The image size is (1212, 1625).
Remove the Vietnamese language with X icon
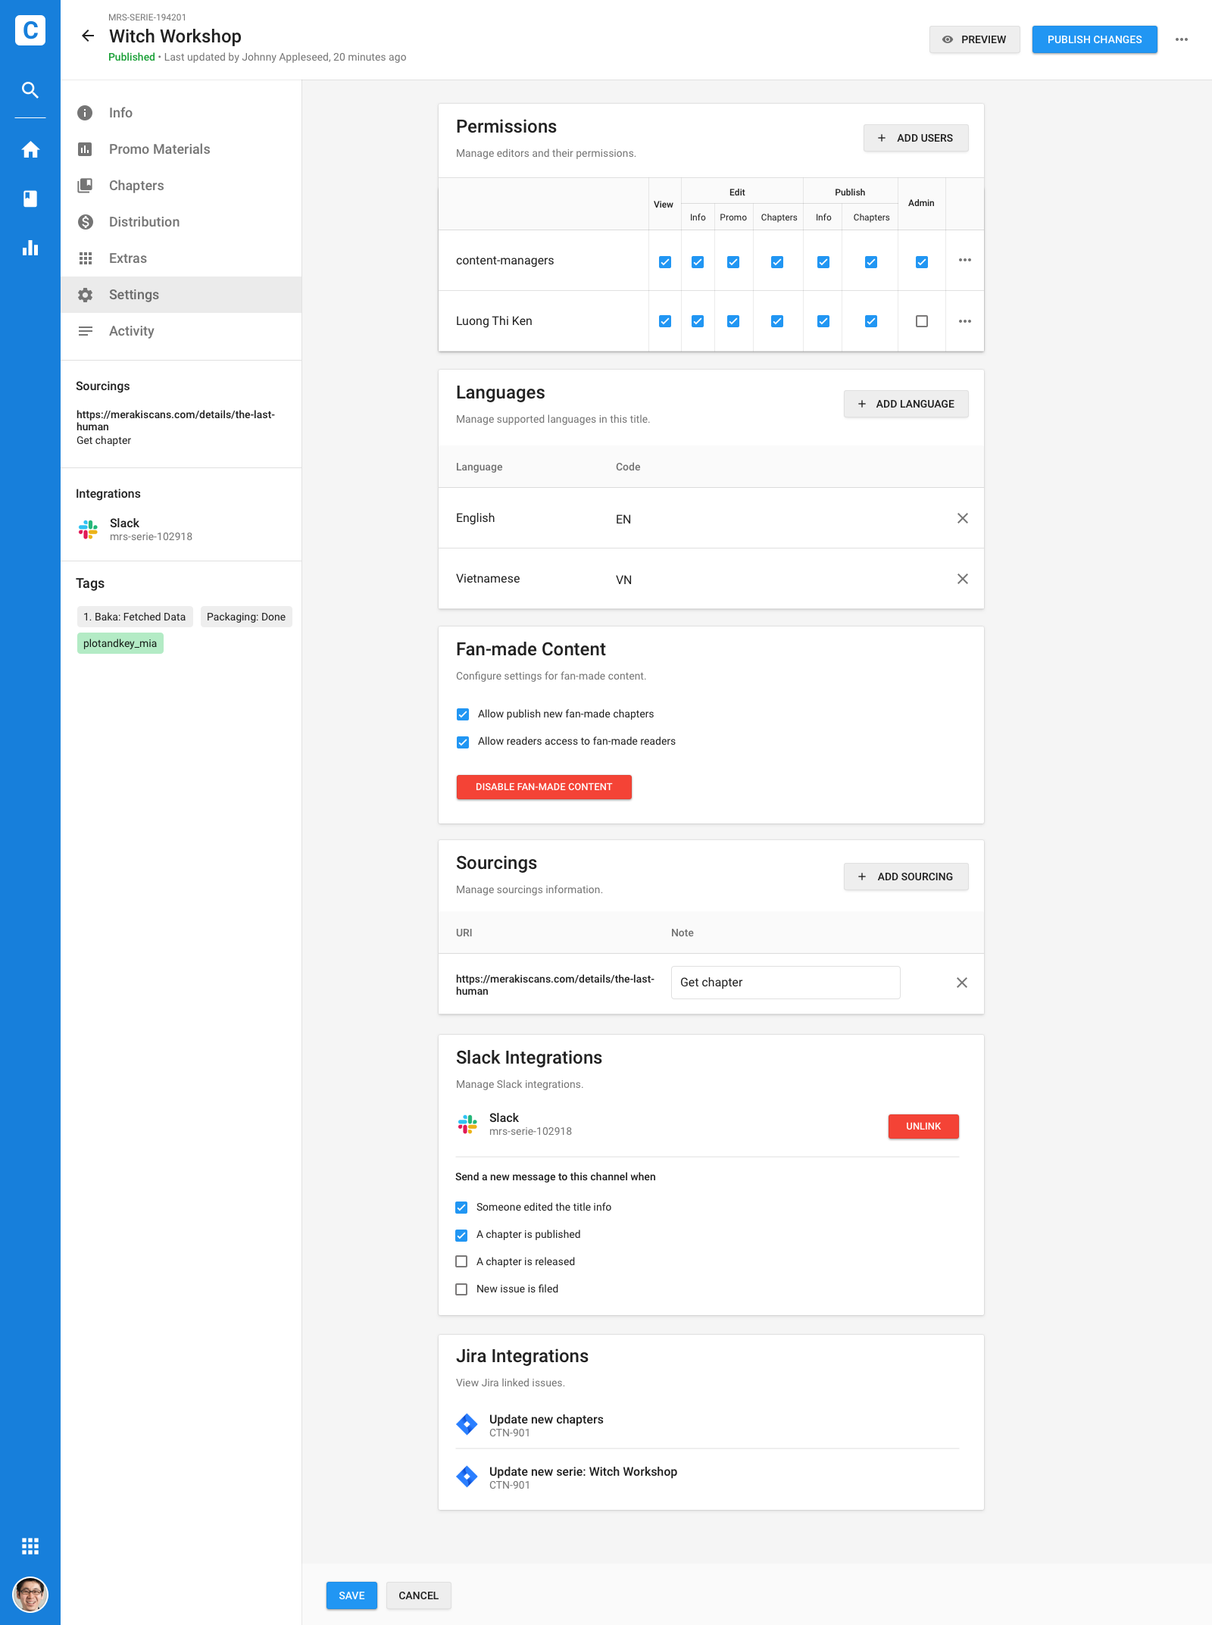pyautogui.click(x=962, y=579)
